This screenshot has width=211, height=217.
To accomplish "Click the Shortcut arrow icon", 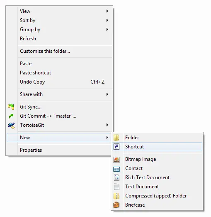I will [x=116, y=147].
